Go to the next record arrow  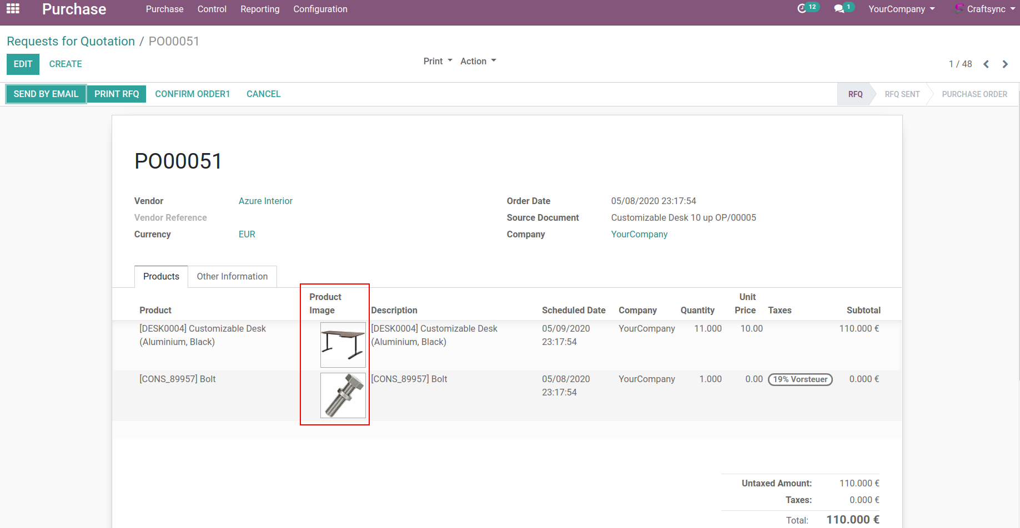pos(1005,64)
